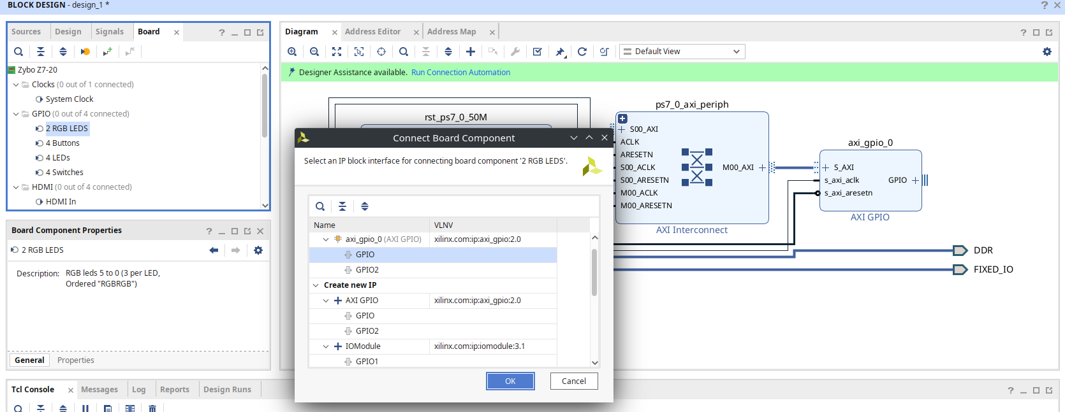Select GPIO1 under IOModule
The width and height of the screenshot is (1065, 412).
367,362
